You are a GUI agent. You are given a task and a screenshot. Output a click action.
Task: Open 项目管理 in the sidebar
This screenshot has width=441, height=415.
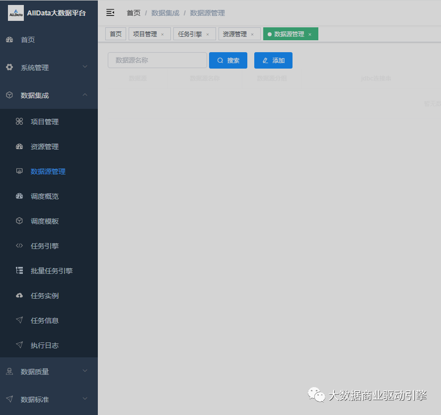(x=44, y=122)
